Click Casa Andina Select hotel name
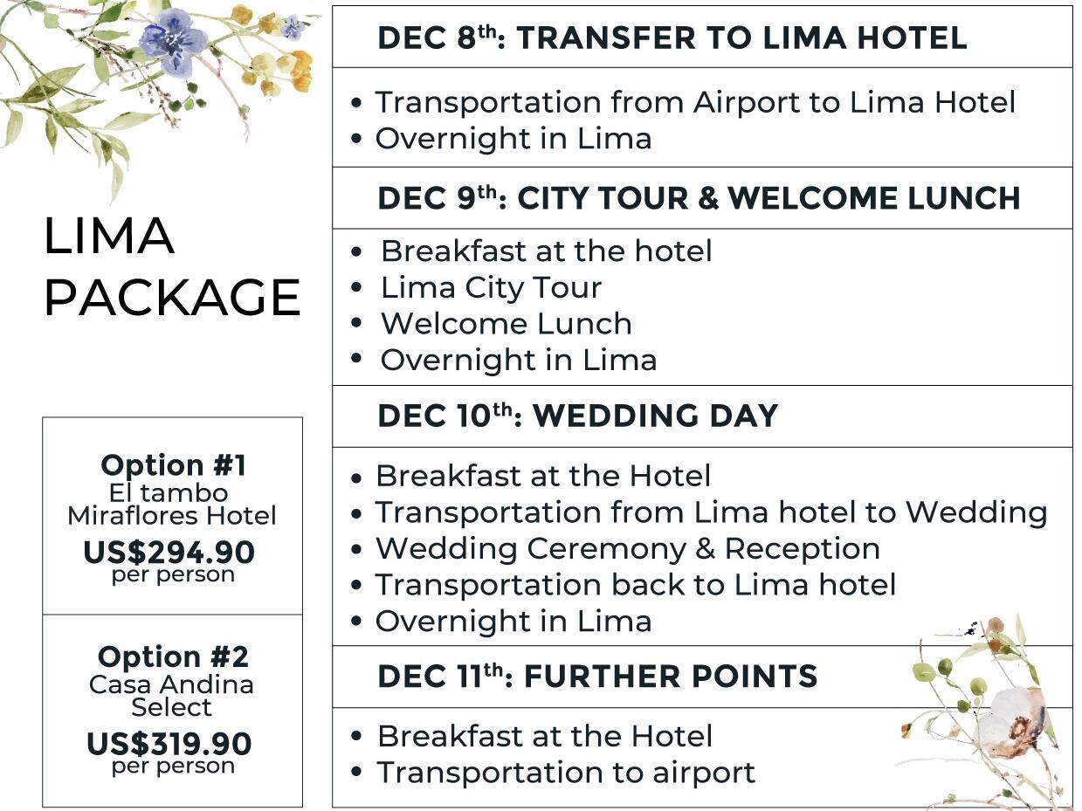This screenshot has height=811, width=1082. [x=172, y=695]
